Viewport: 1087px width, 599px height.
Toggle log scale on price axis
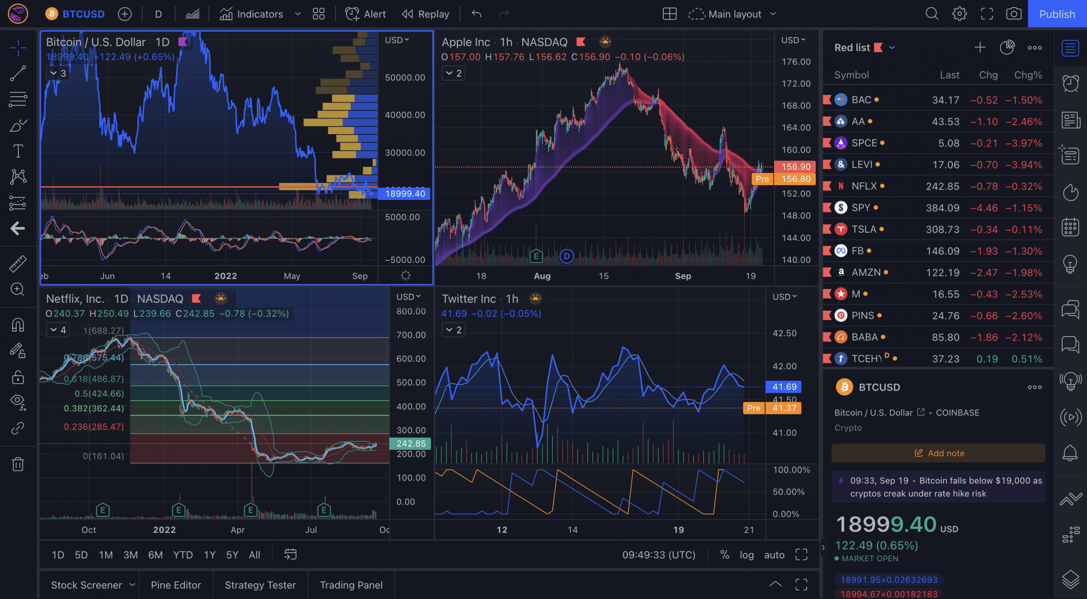(x=746, y=555)
